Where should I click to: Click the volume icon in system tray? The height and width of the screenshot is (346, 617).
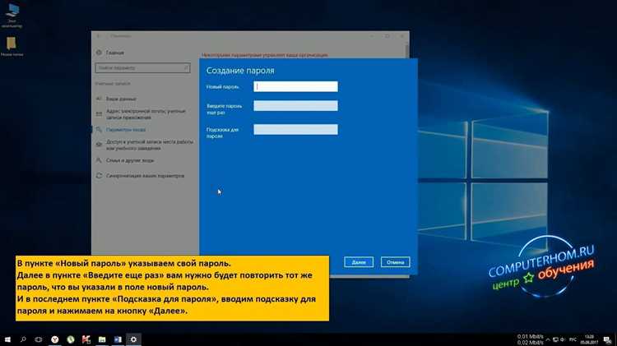click(x=563, y=339)
